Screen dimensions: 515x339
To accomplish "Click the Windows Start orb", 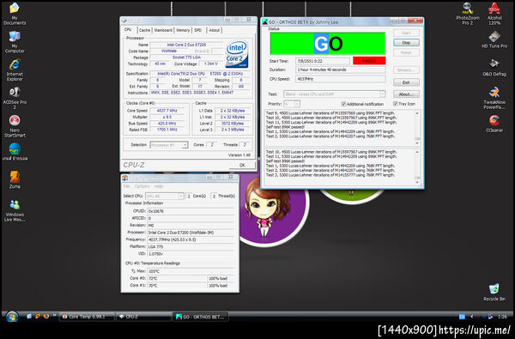I will coord(12,317).
